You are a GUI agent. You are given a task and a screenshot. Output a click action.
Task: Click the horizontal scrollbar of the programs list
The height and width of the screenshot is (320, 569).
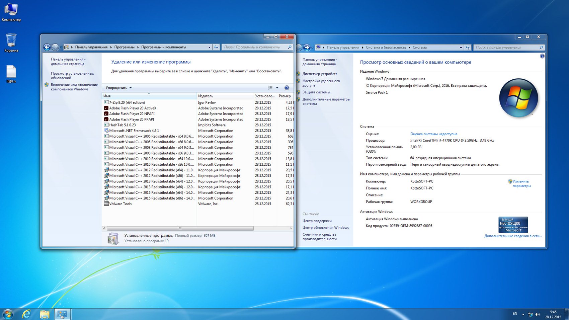180,228
